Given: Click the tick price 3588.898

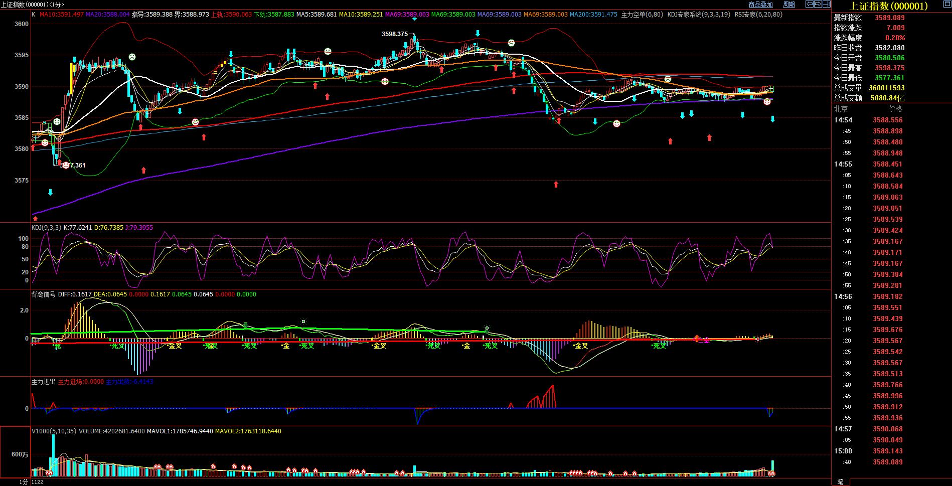Looking at the screenshot, I should click(x=888, y=131).
